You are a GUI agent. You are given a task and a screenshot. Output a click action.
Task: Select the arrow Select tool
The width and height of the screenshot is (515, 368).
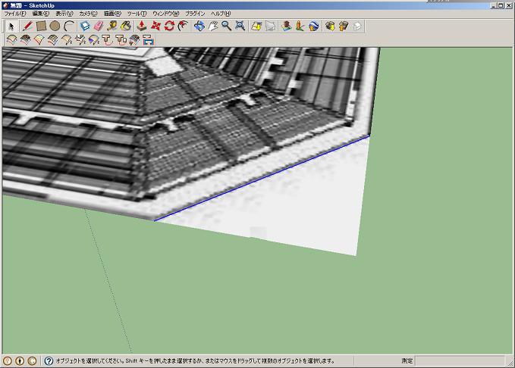tap(11, 26)
